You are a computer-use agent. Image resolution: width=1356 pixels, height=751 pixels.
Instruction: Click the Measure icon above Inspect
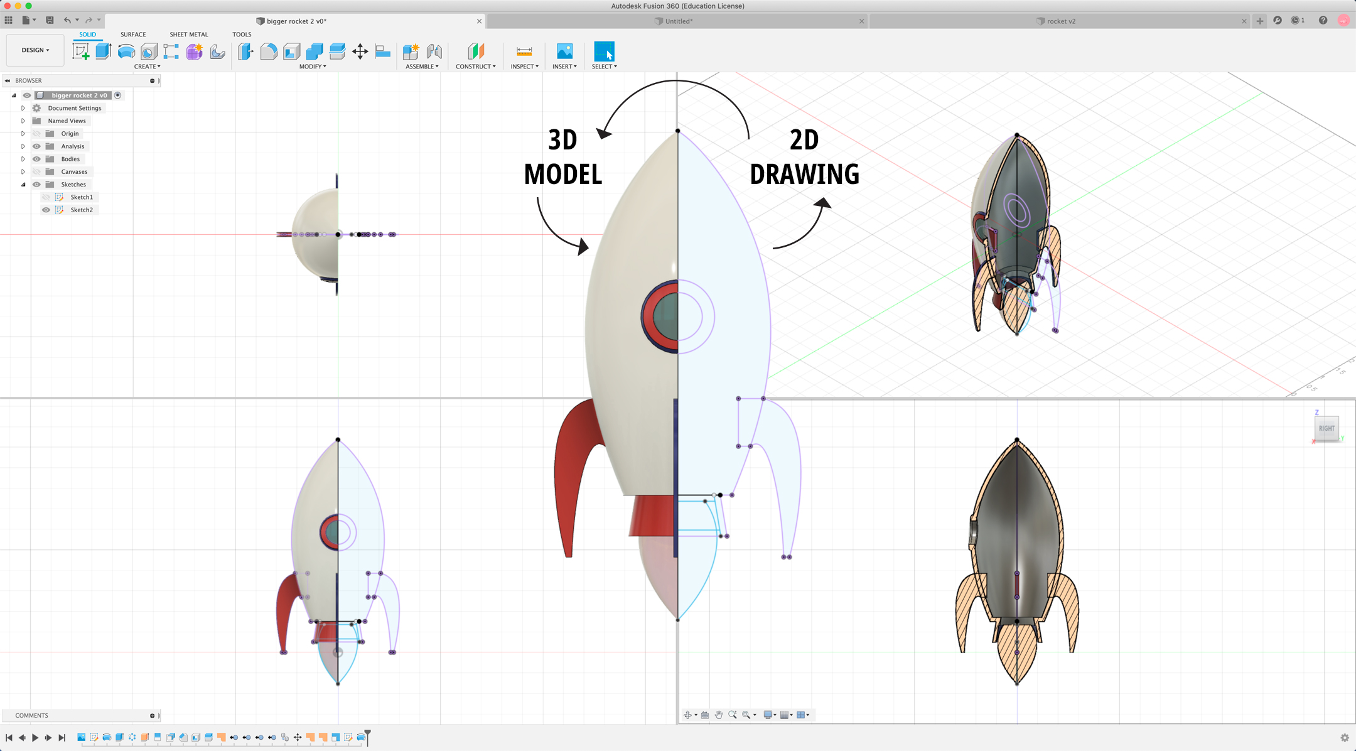tap(524, 51)
